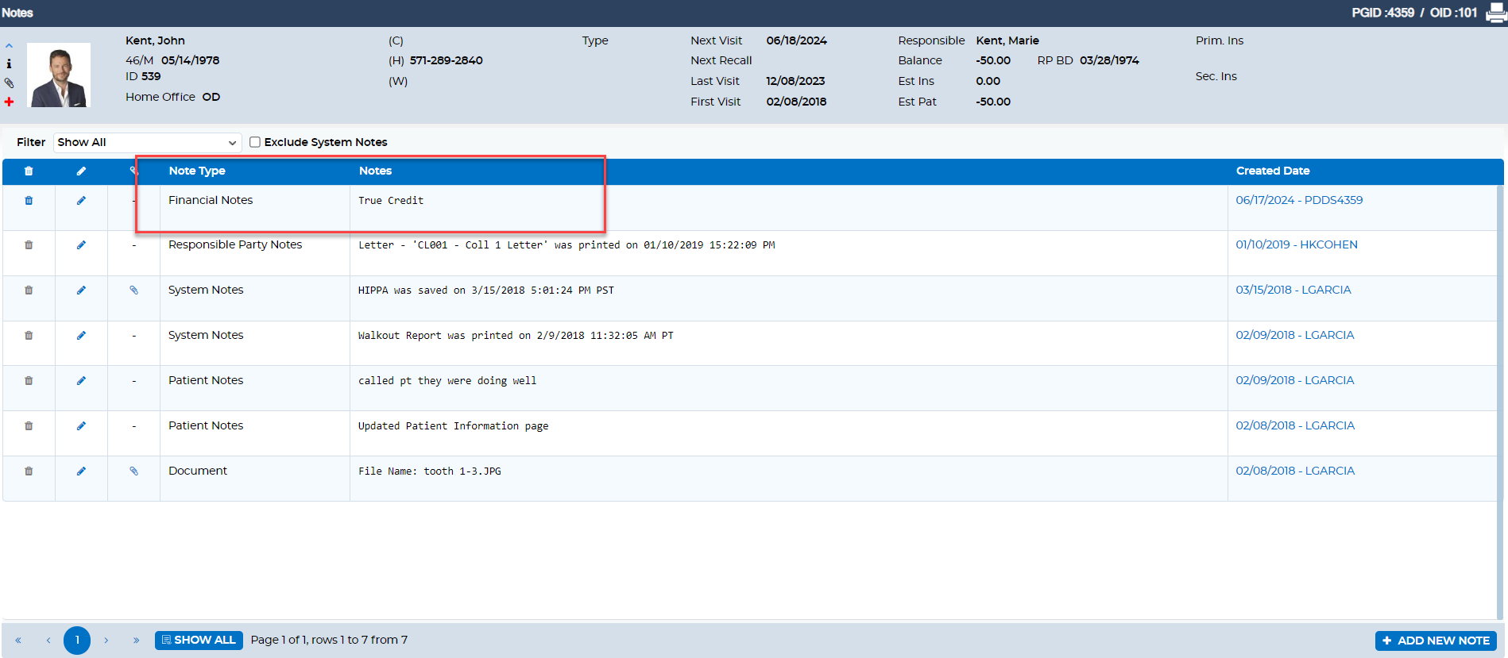Click the paperclip icon beside the patient photo

pos(10,83)
